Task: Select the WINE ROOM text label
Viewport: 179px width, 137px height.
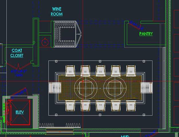Action: click(x=57, y=11)
